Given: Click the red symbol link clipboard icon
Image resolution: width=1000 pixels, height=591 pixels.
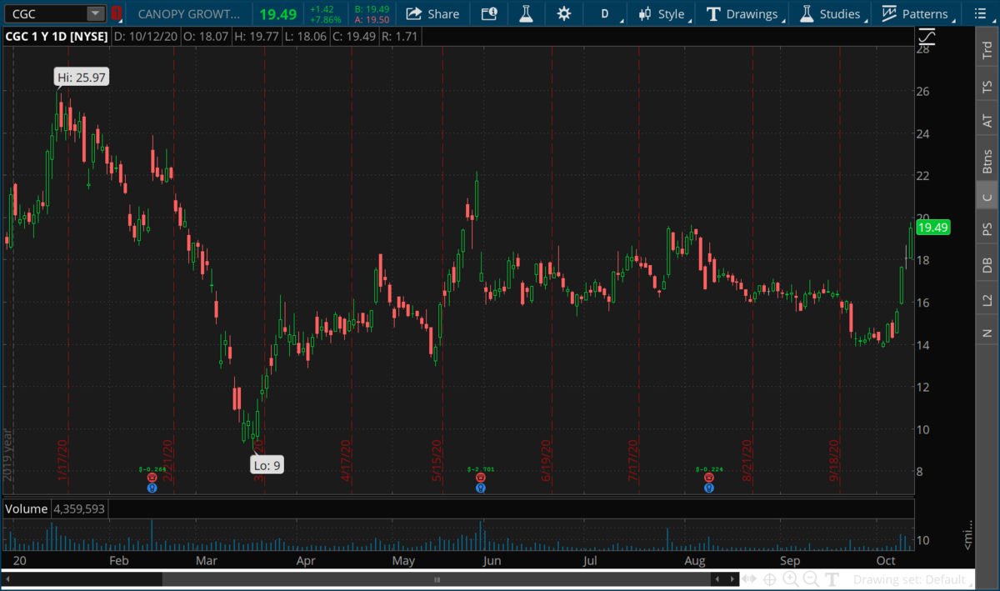Looking at the screenshot, I should pyautogui.click(x=116, y=13).
